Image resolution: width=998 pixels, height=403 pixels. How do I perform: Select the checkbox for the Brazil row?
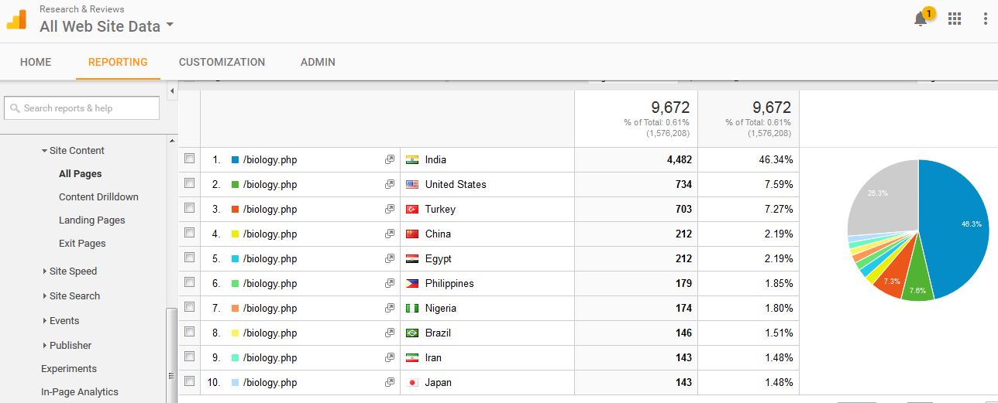point(190,333)
